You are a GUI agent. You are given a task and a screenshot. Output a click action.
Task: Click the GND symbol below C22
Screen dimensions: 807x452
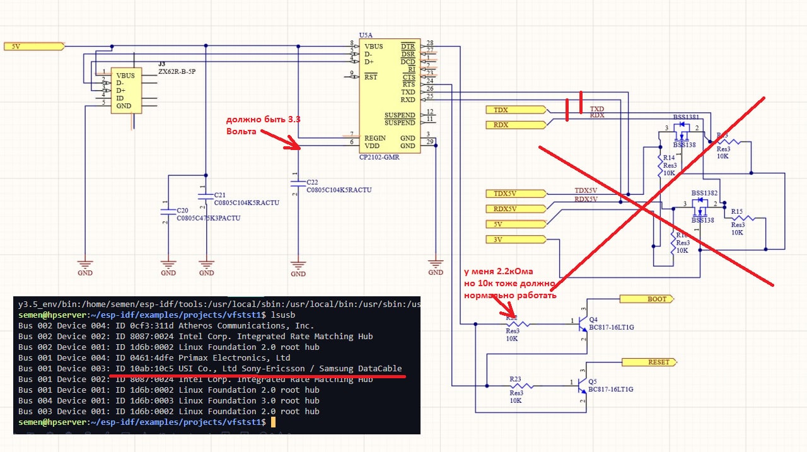click(x=299, y=268)
